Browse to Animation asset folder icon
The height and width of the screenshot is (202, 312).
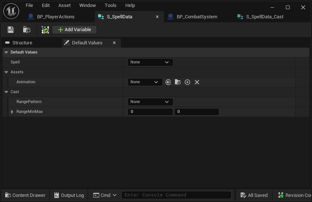pyautogui.click(x=178, y=82)
